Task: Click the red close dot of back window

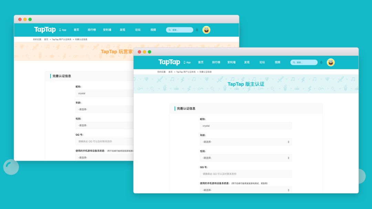Action: click(x=20, y=19)
